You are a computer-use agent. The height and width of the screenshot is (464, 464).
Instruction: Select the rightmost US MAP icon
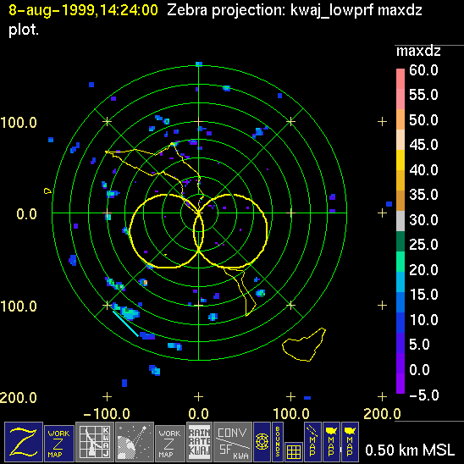350,442
